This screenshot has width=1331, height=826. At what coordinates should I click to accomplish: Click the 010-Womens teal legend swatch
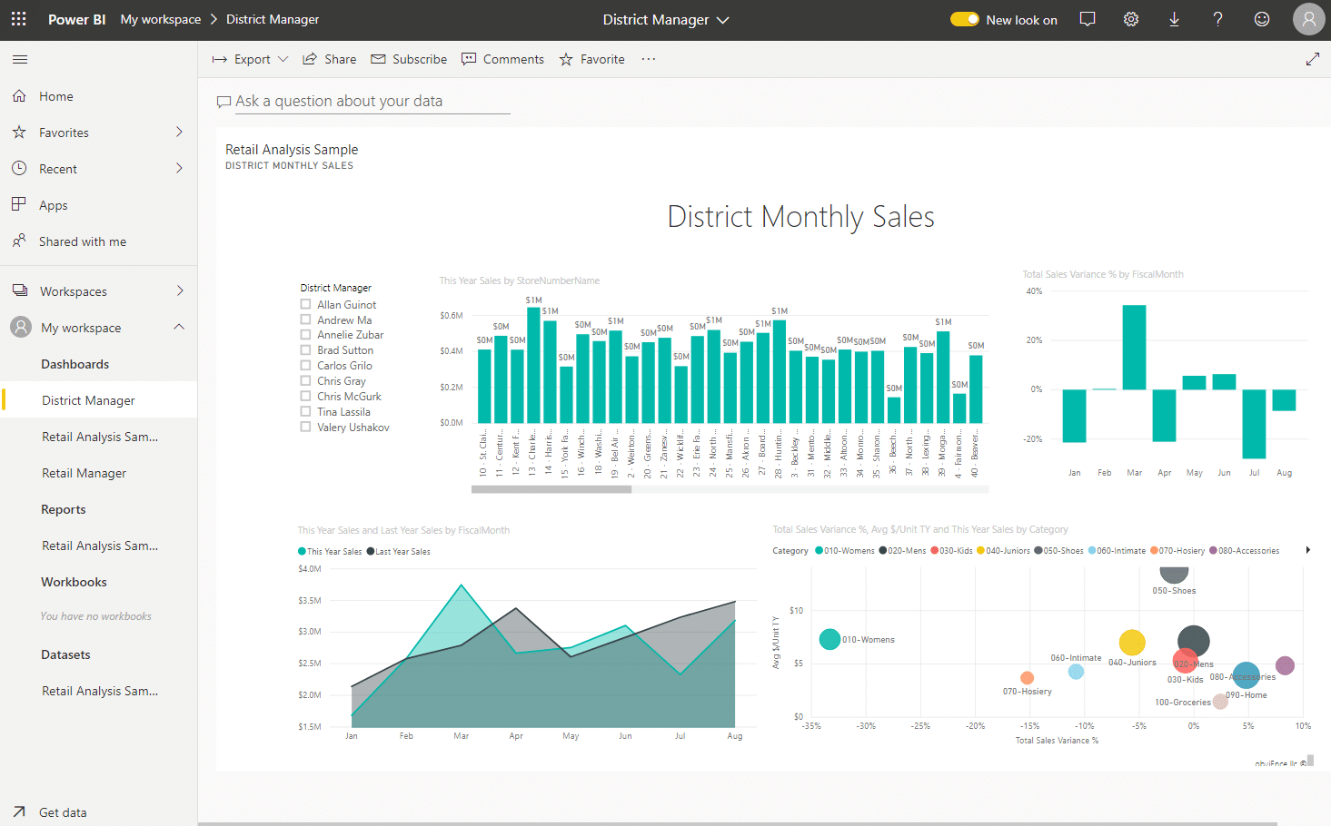819,550
